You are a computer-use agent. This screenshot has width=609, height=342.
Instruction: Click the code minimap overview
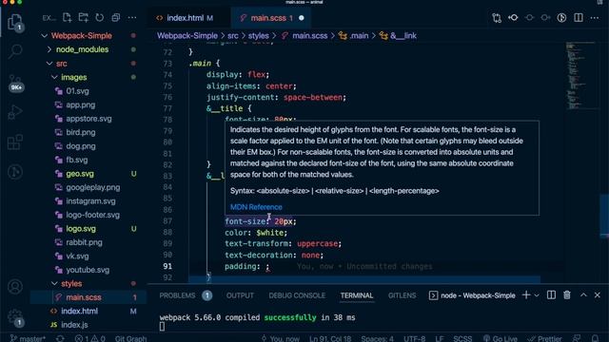[580, 76]
